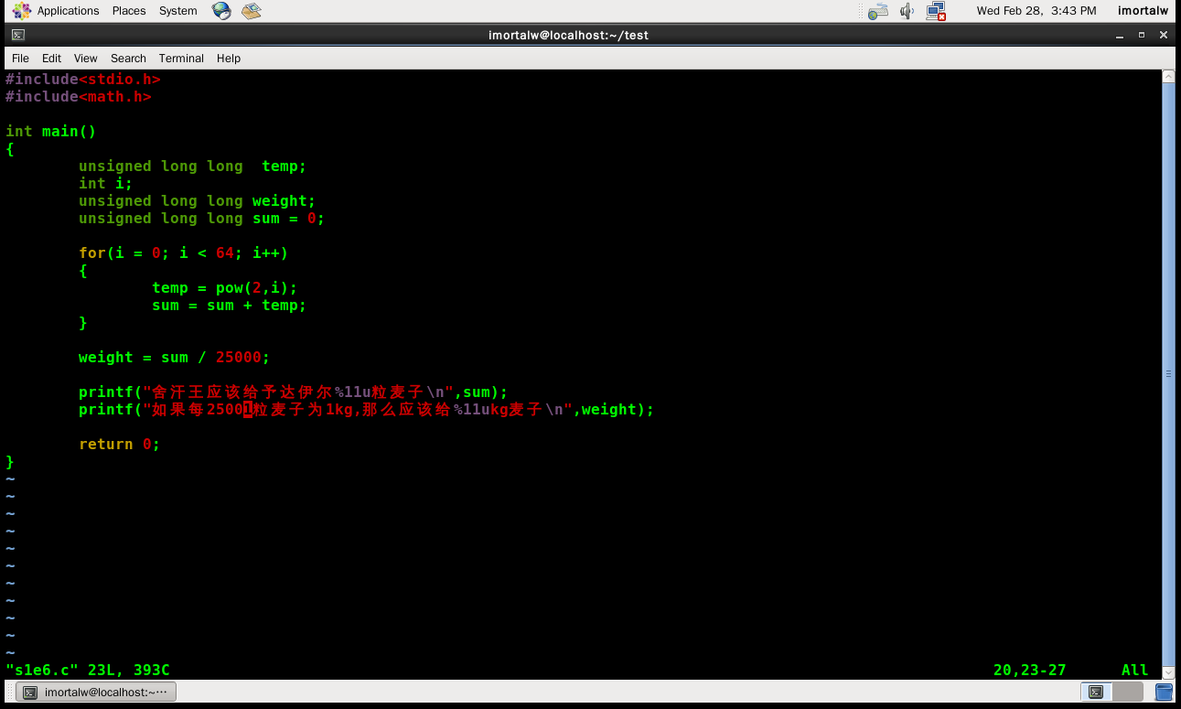Screen dimensions: 1181x709
Task: Click the 'int main()' line
Action: pos(51,132)
